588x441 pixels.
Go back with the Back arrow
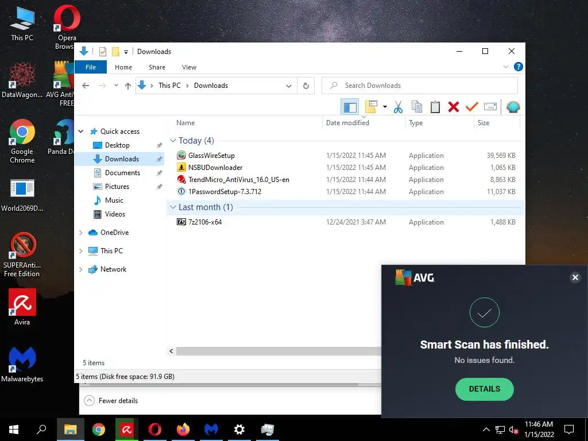click(86, 86)
